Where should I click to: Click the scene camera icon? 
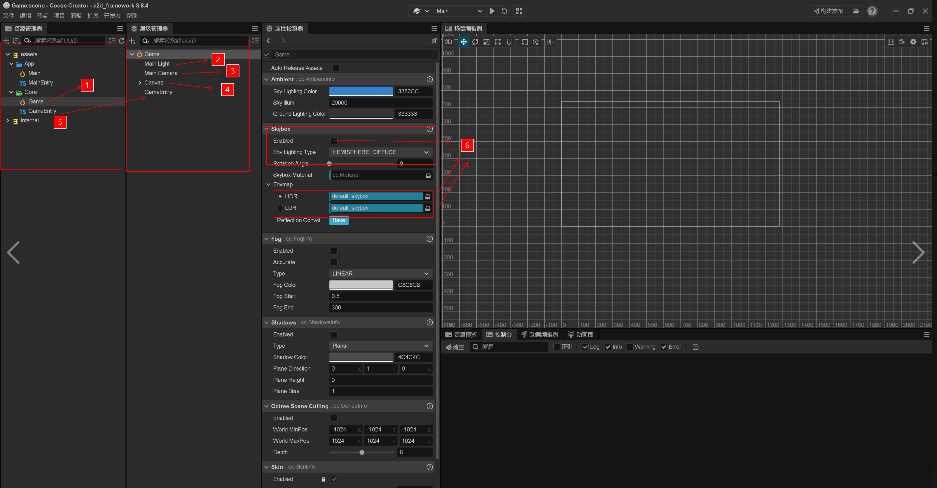(x=902, y=42)
